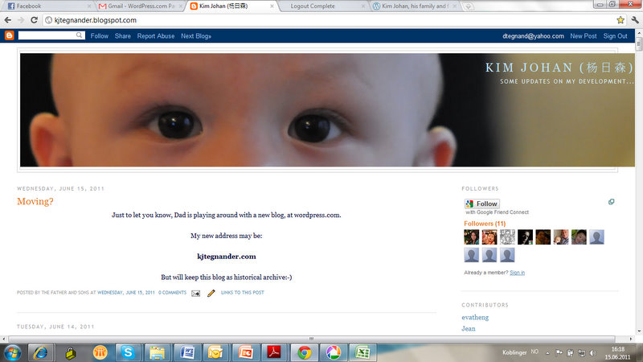Screen dimensions: 643x362
Task: Click the first follower avatar thumbnail
Action: (x=472, y=237)
